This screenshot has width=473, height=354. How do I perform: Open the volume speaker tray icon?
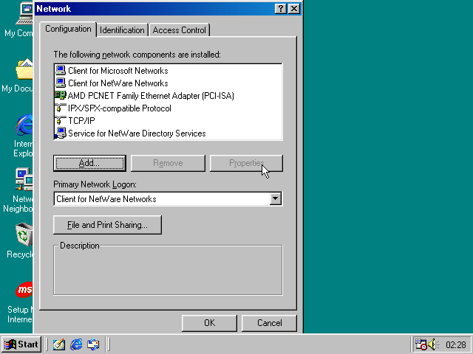point(433,344)
